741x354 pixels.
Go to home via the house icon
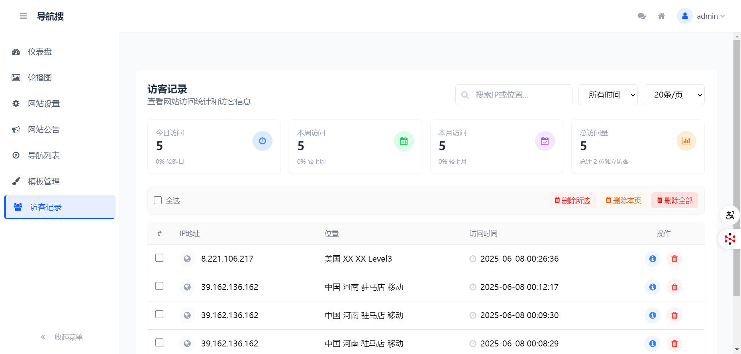661,16
